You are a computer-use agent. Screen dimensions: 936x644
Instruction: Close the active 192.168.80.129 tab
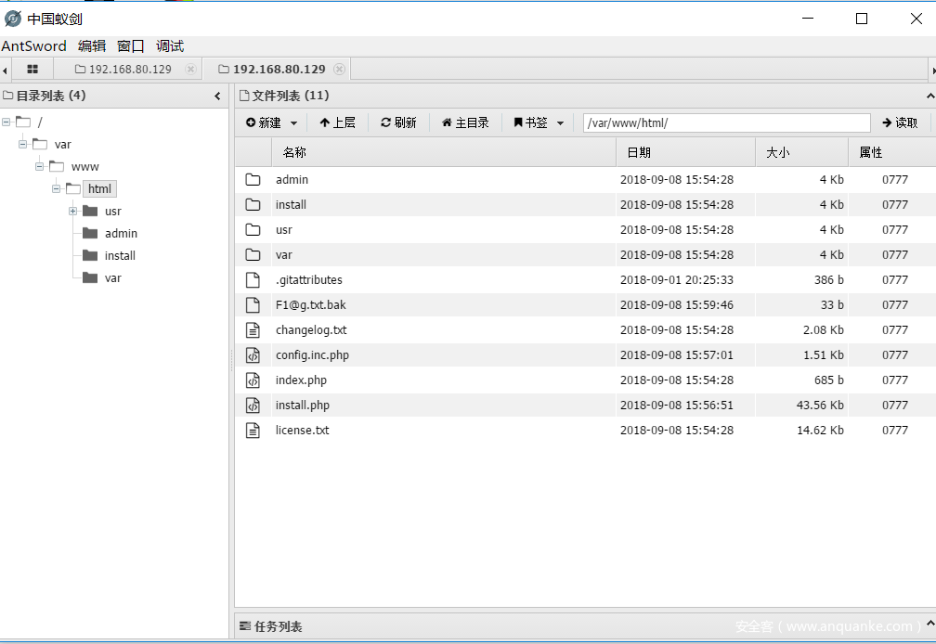pos(339,70)
